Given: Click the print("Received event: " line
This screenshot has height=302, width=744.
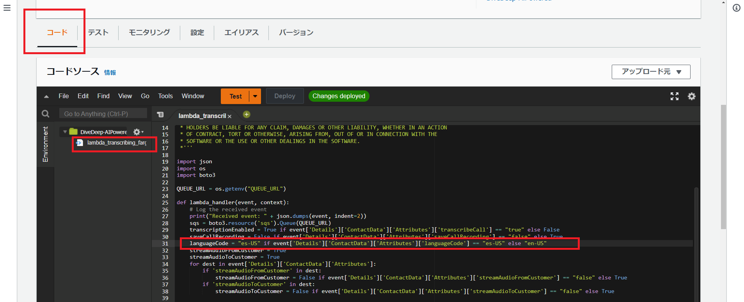Looking at the screenshot, I should tap(278, 216).
